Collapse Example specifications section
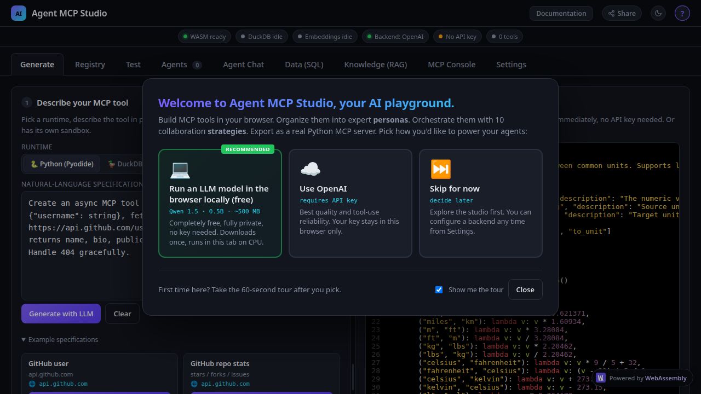This screenshot has height=394, width=701. point(60,339)
